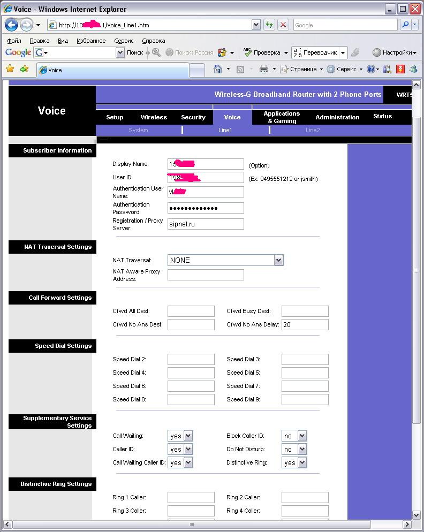The width and height of the screenshot is (424, 532).
Task: Click the Speed Dial 2 field
Action: 191,359
